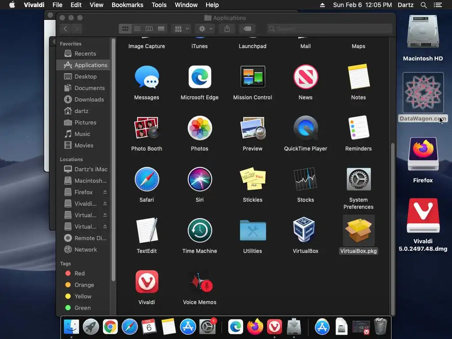Select the Preview app icon

[x=252, y=128]
